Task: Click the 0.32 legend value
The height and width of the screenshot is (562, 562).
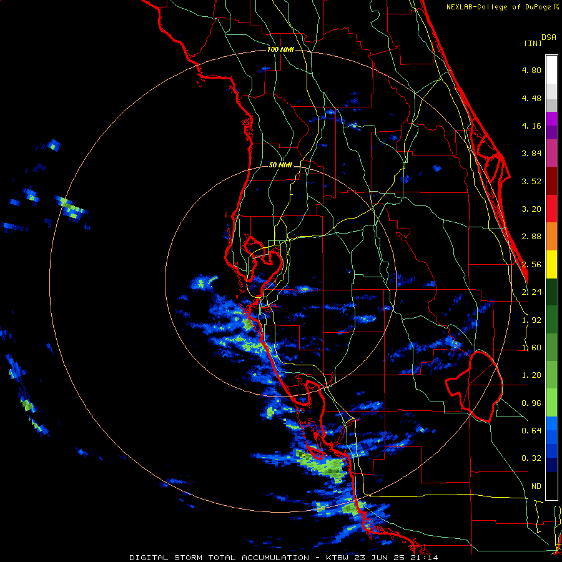Action: 531,458
